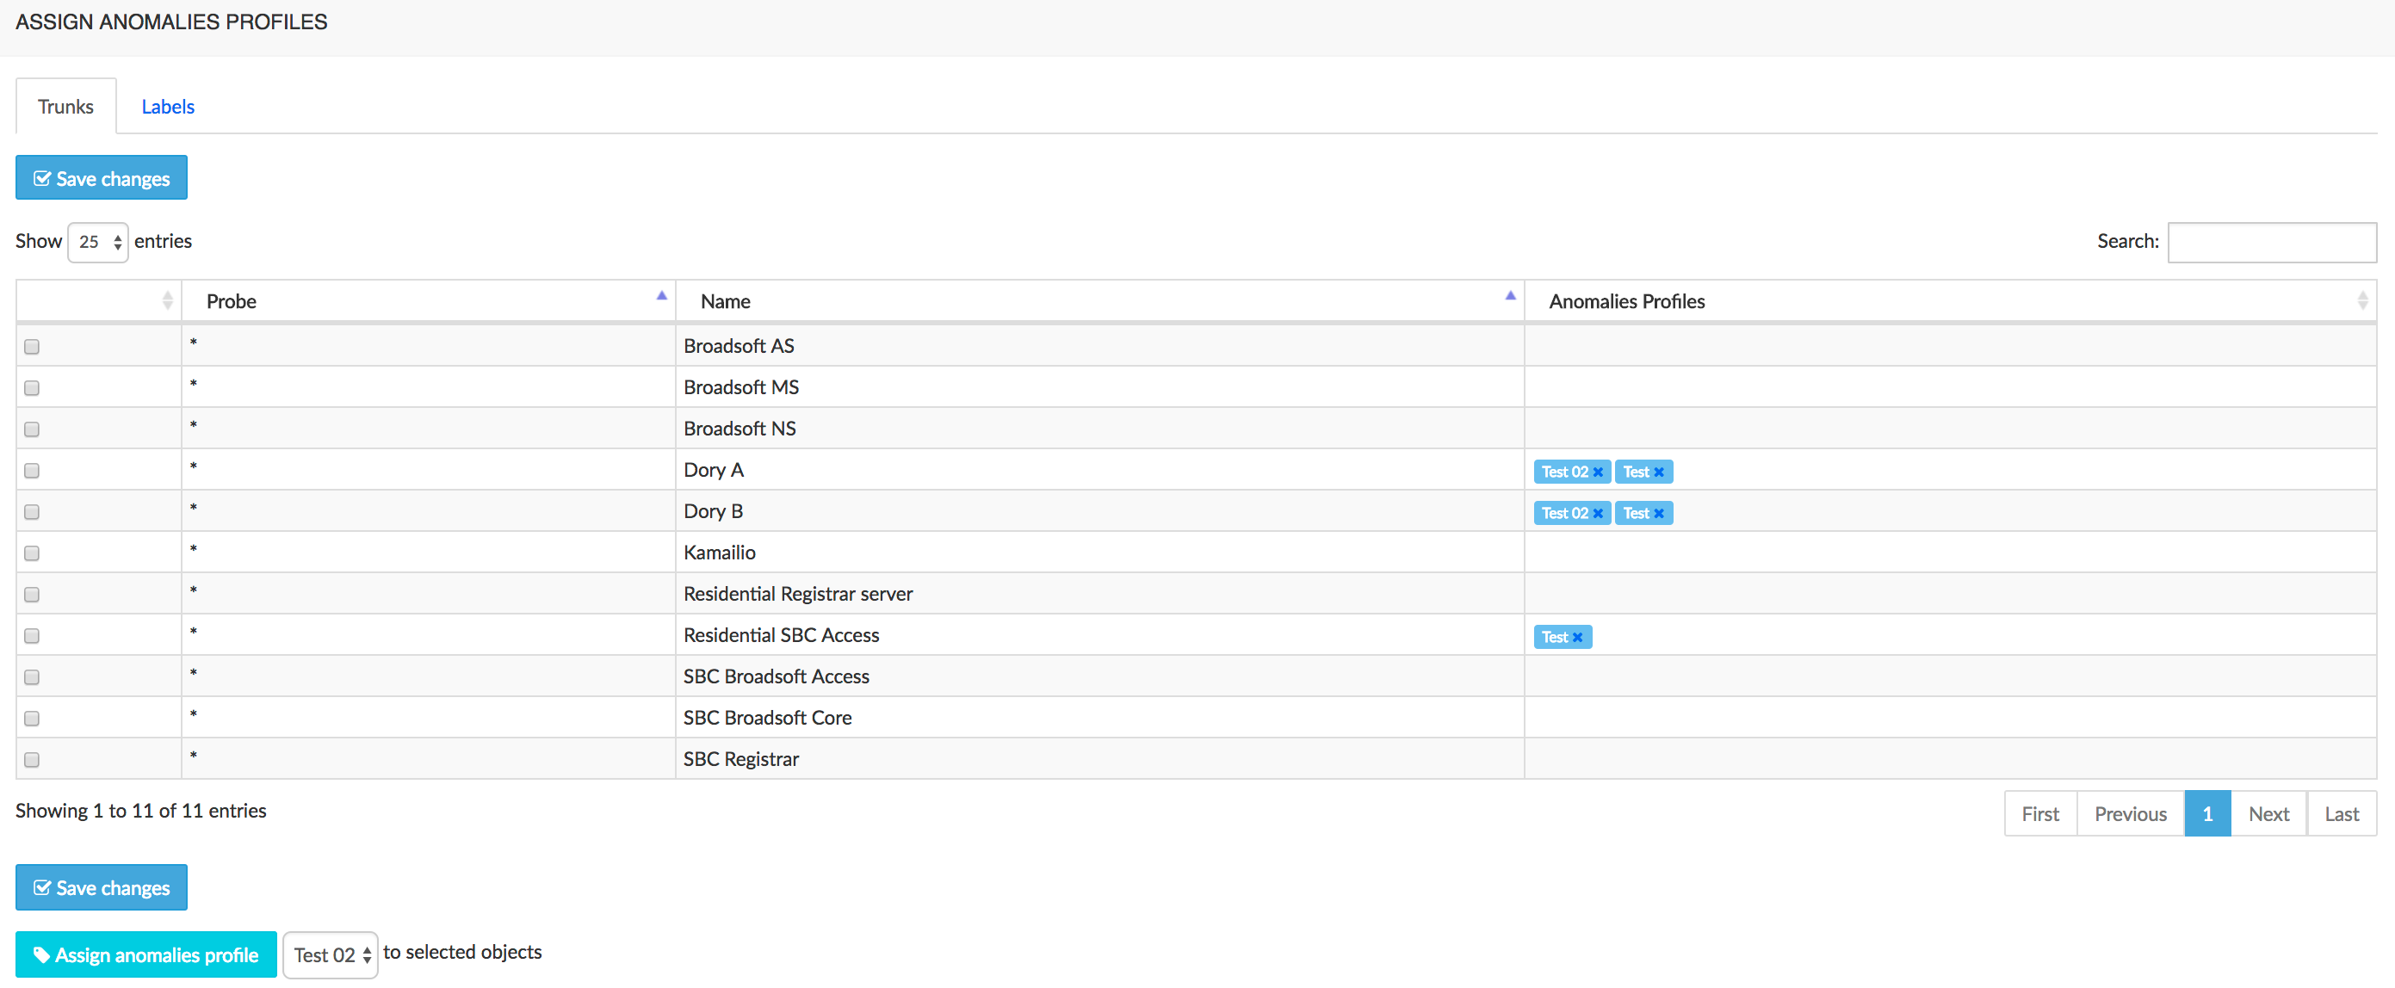Viewport: 2395px width, 988px height.
Task: Expand the entries per page dropdown
Action: [96, 240]
